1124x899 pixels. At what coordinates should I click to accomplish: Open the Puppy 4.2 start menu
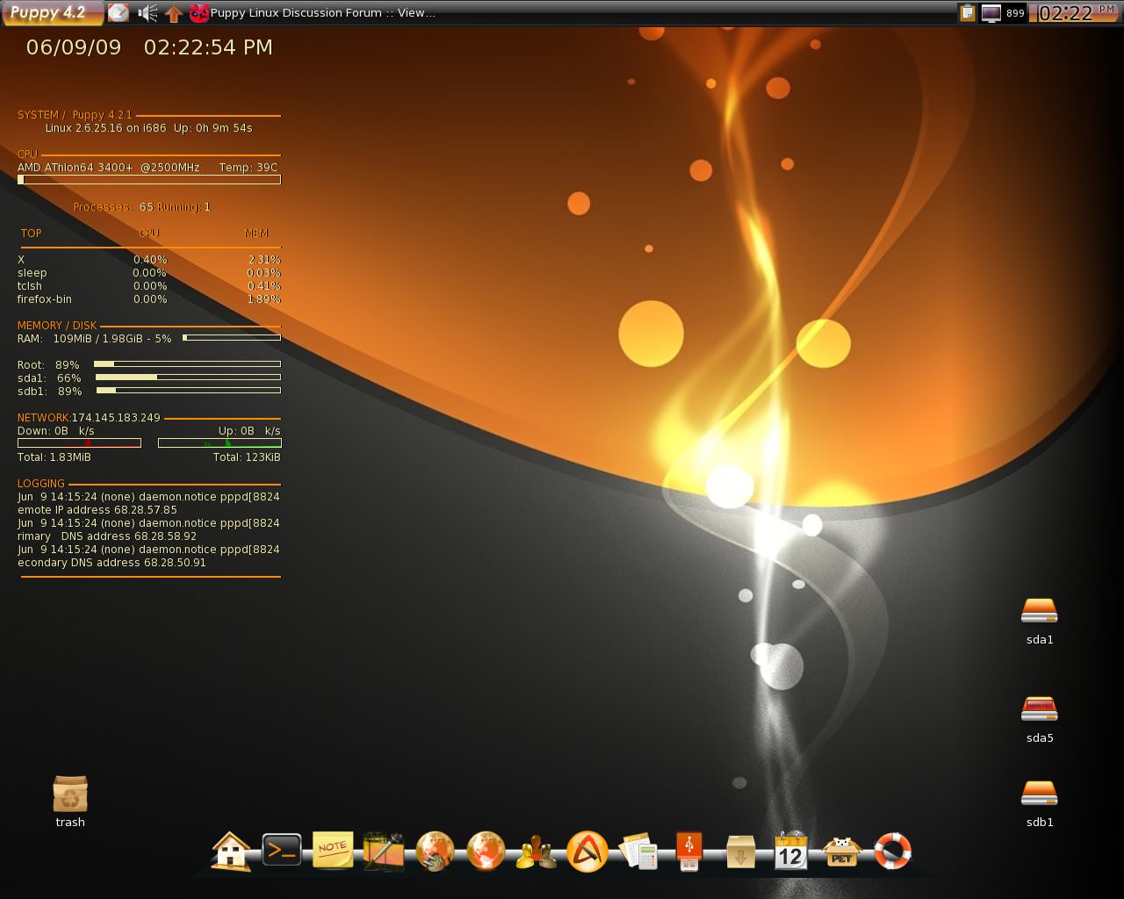tap(53, 13)
